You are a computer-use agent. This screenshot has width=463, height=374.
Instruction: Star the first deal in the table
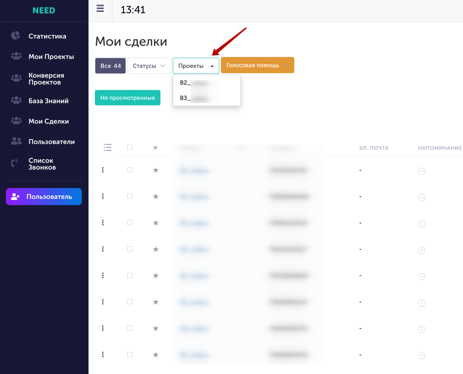(x=156, y=170)
